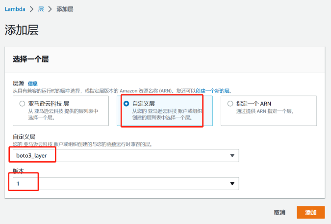Select the 亚马逊云科技 层 radio option

22,104
